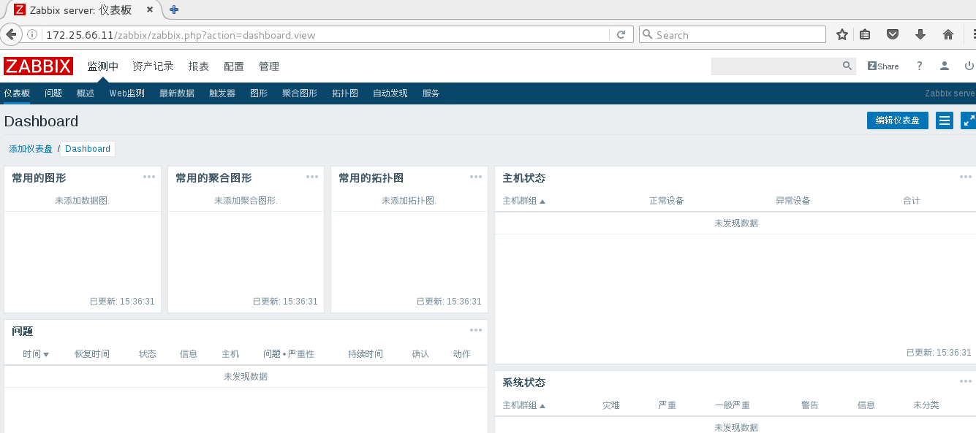Select the 最新数据 submenu tab
This screenshot has height=433, width=976.
click(177, 93)
